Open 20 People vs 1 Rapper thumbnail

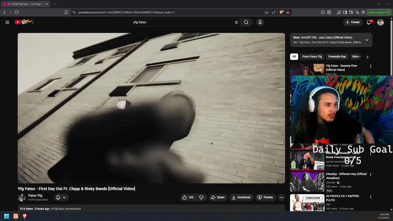pyautogui.click(x=307, y=203)
